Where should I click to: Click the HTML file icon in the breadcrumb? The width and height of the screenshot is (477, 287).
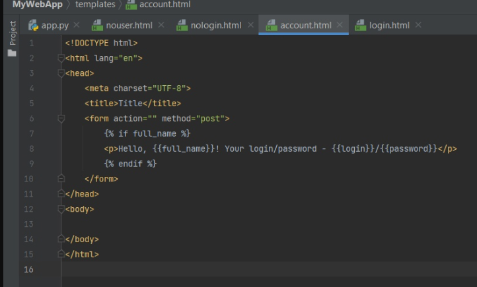point(131,5)
